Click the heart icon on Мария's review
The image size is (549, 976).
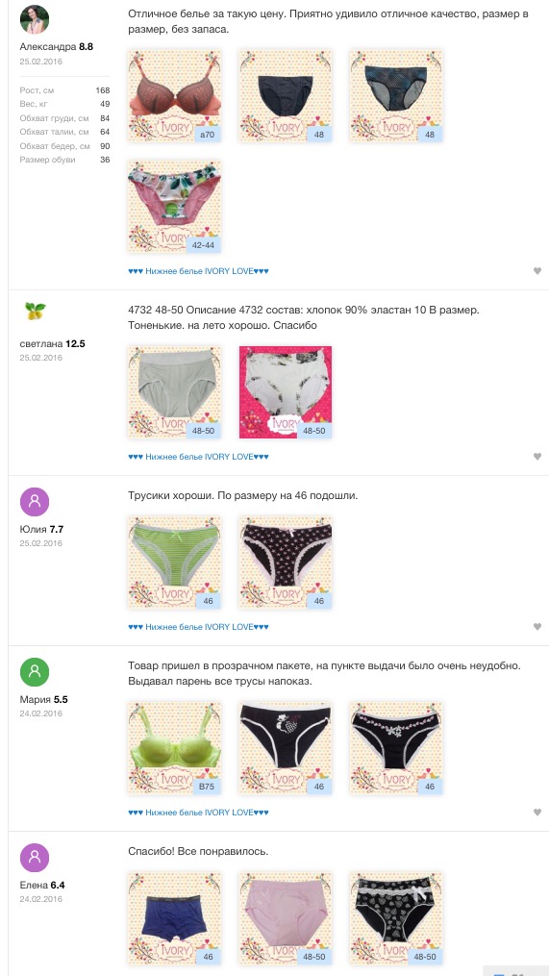click(537, 813)
